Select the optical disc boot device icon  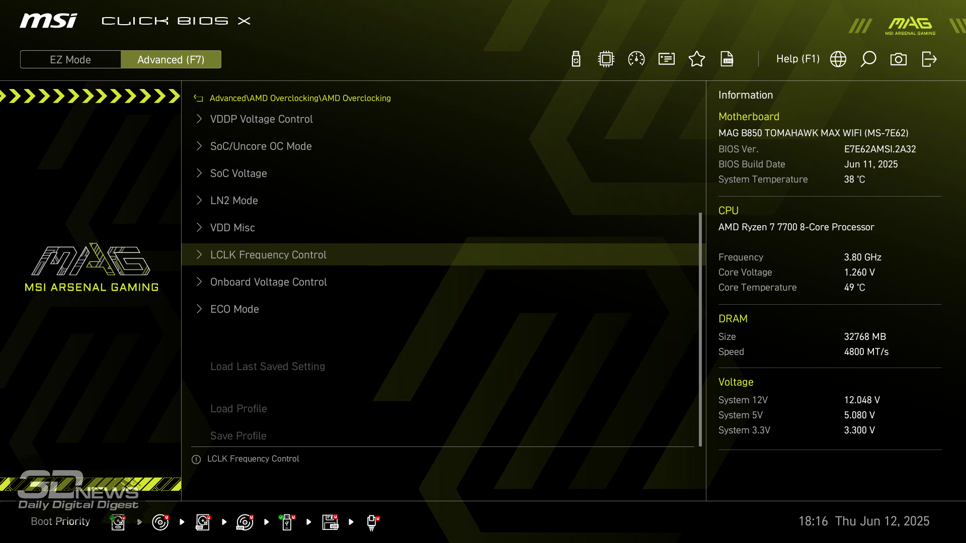coord(160,522)
